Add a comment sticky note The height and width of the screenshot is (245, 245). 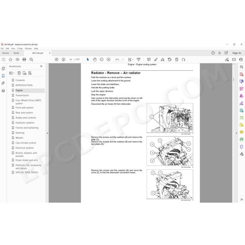149,59
